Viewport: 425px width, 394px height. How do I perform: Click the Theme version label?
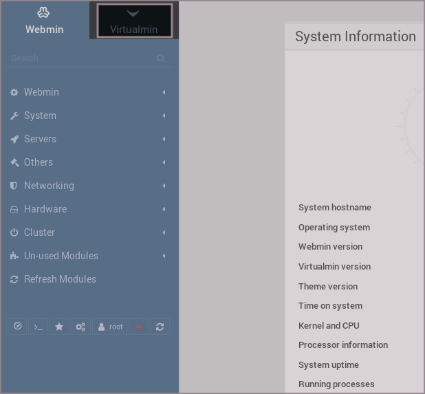coord(328,286)
